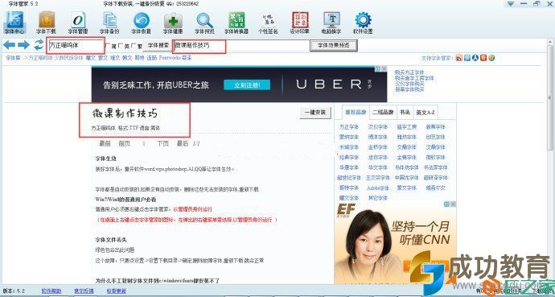Open the 造字工房 brand link
The height and width of the screenshot is (297, 555).
pyautogui.click(x=407, y=126)
